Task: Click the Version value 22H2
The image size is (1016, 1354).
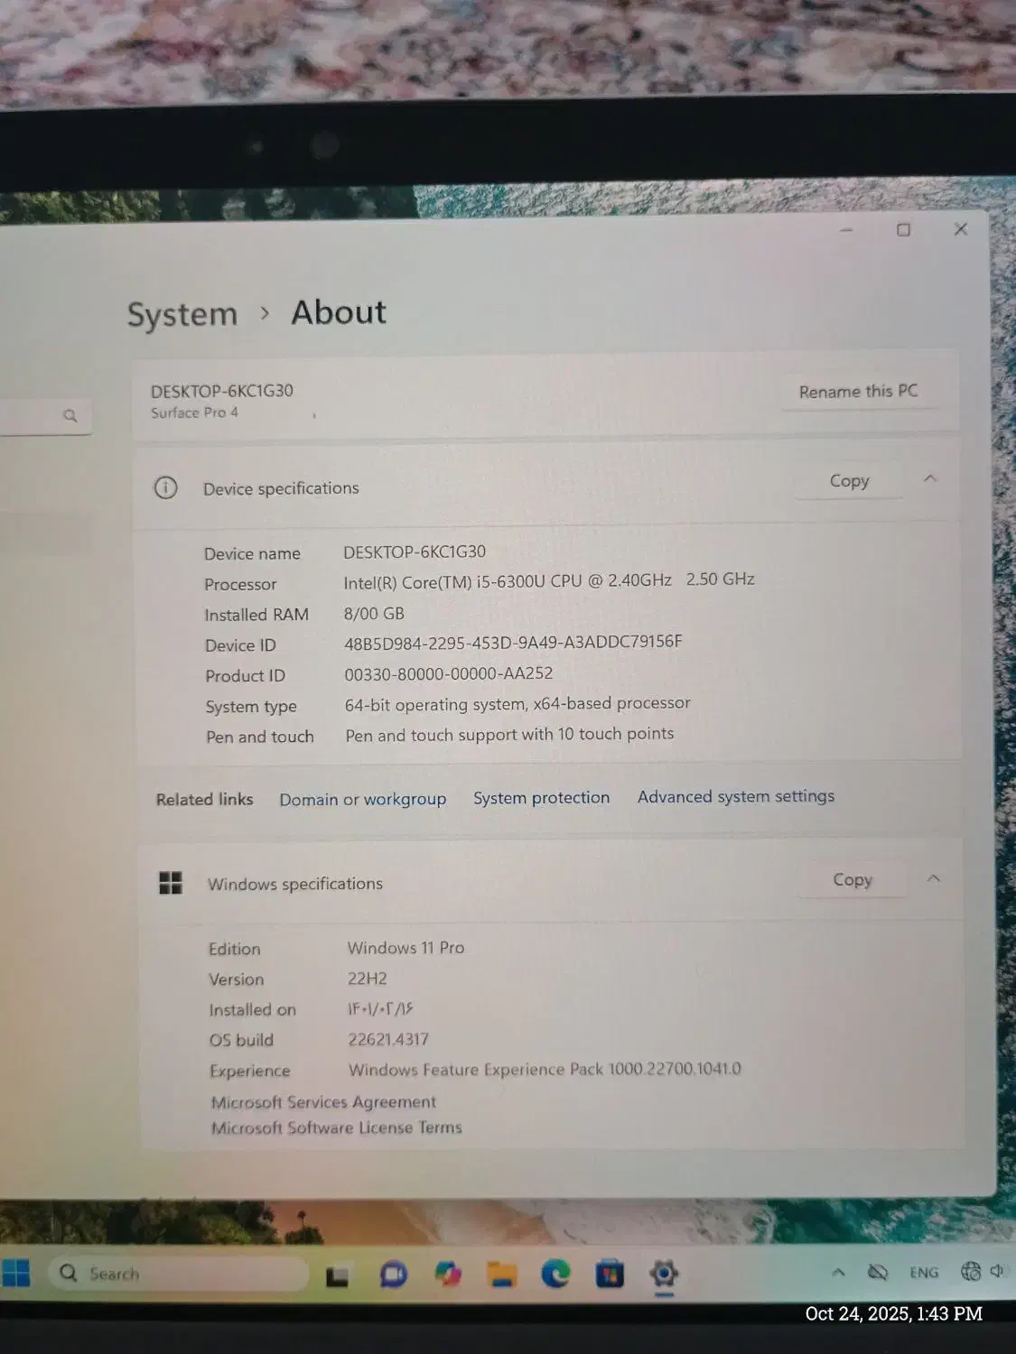Action: point(367,978)
